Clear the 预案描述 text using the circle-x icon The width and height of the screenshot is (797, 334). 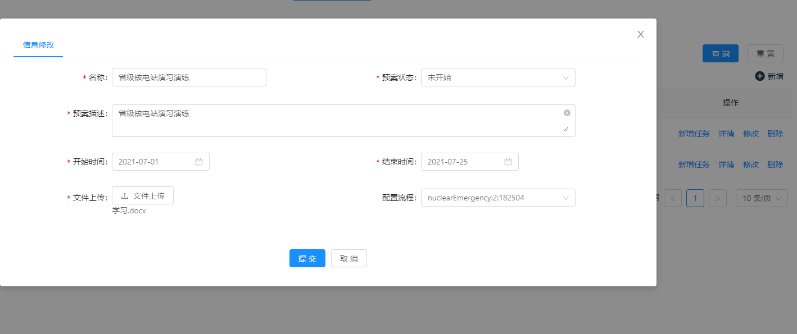[x=567, y=113]
